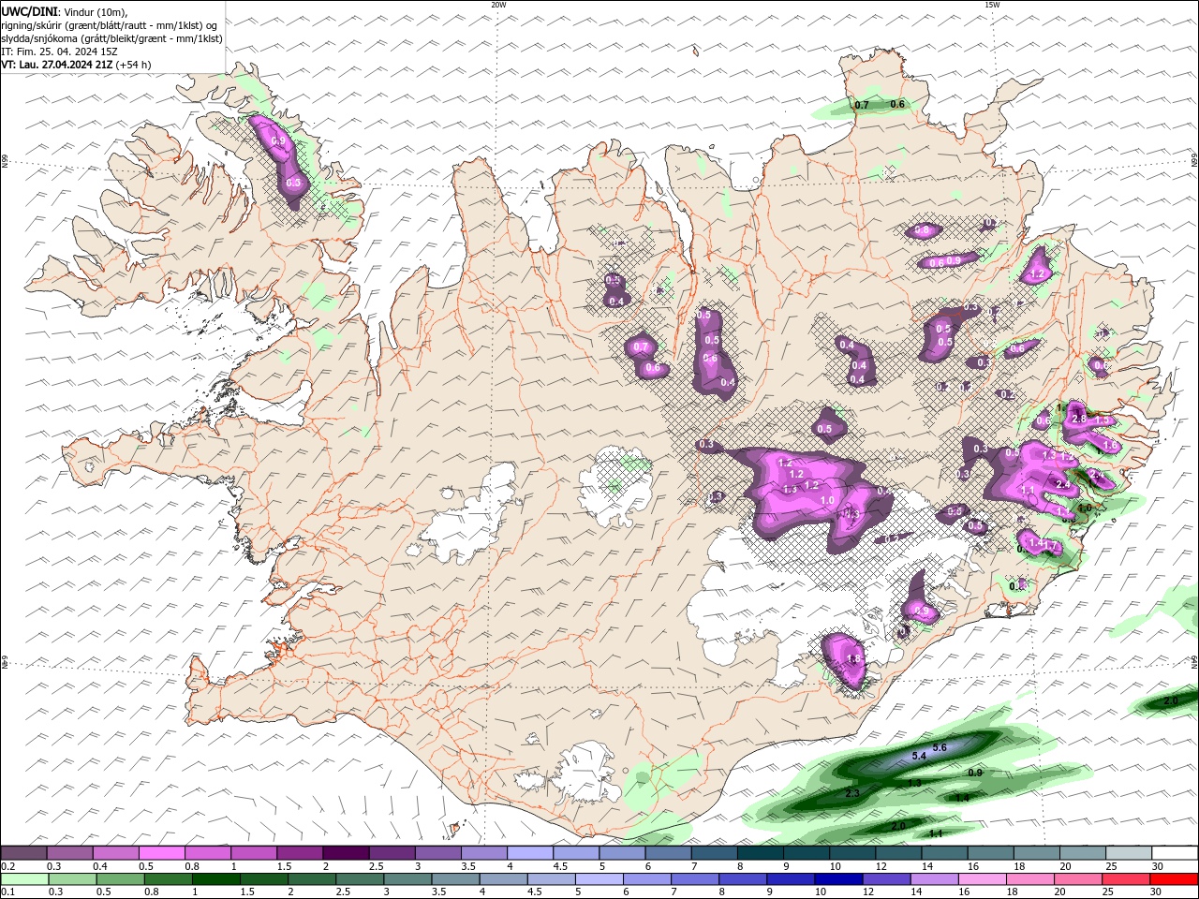Click the 5.6 rainfall value offshore
The width and height of the screenshot is (1199, 899).
[x=940, y=747]
